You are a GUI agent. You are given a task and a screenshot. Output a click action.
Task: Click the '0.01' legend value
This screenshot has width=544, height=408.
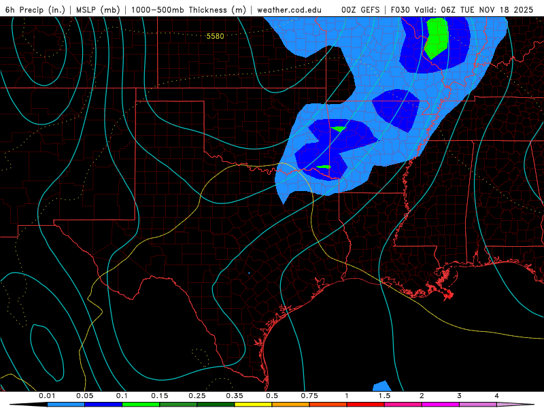point(47,396)
